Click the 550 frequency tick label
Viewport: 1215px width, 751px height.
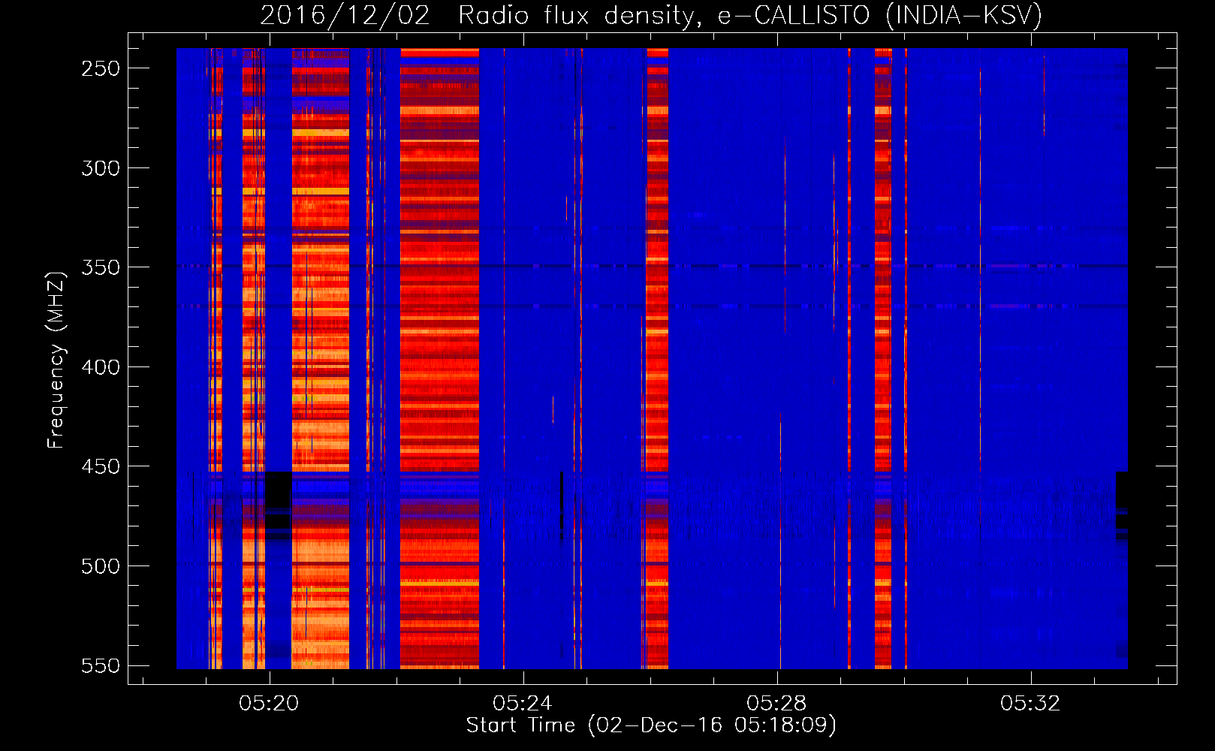(x=101, y=666)
